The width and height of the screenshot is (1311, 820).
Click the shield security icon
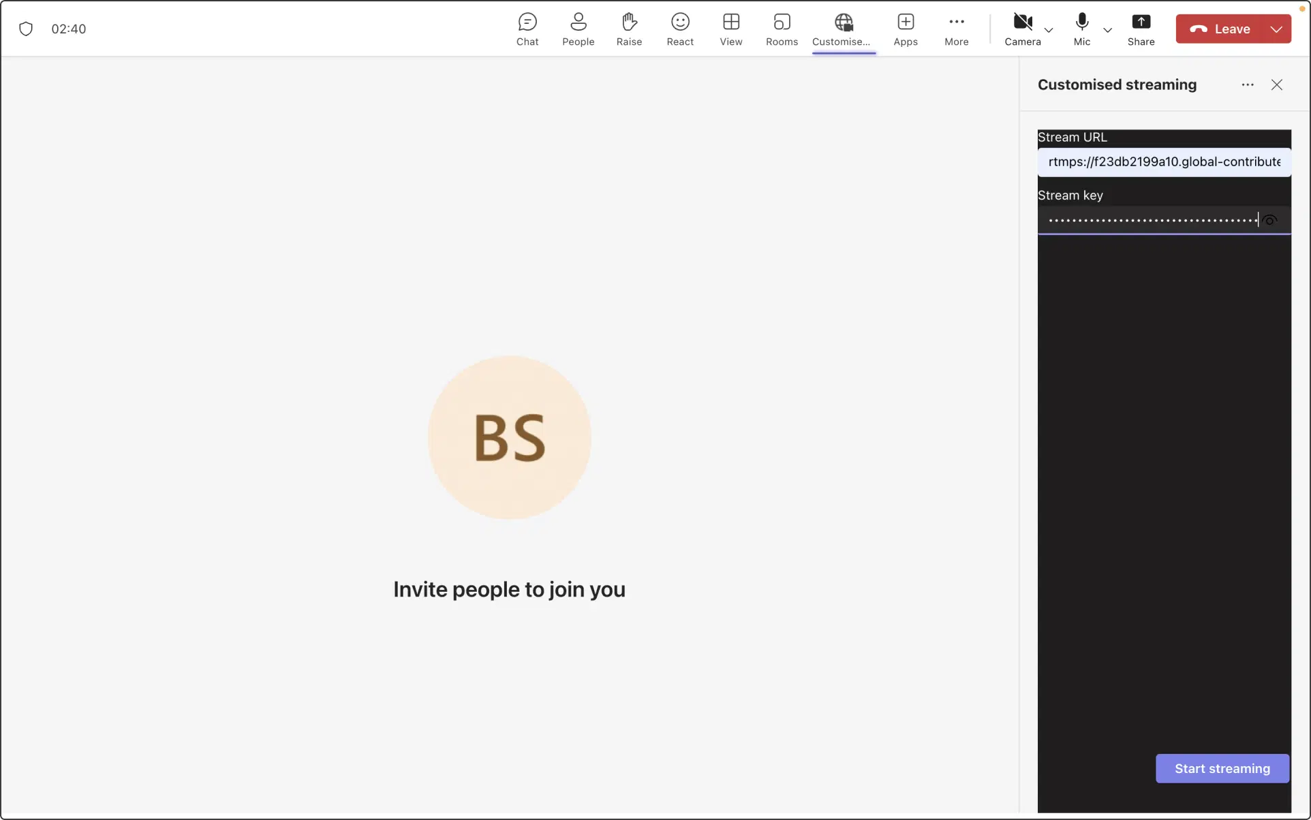[x=26, y=29]
